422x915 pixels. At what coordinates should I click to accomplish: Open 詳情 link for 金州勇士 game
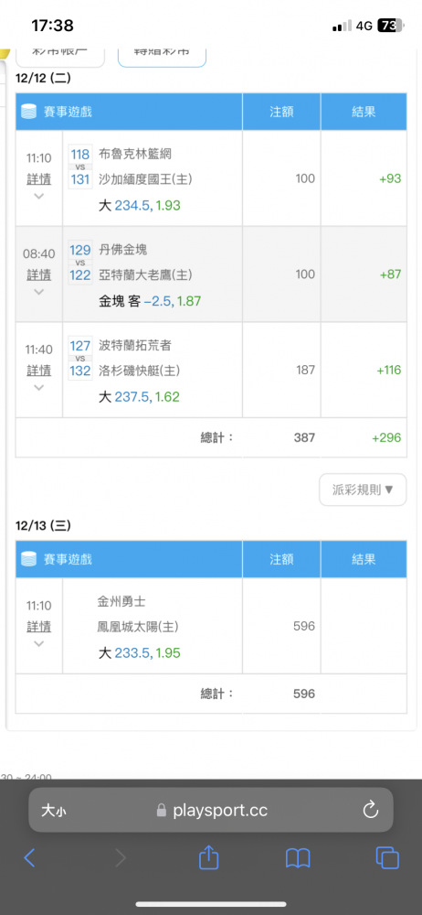click(x=39, y=627)
